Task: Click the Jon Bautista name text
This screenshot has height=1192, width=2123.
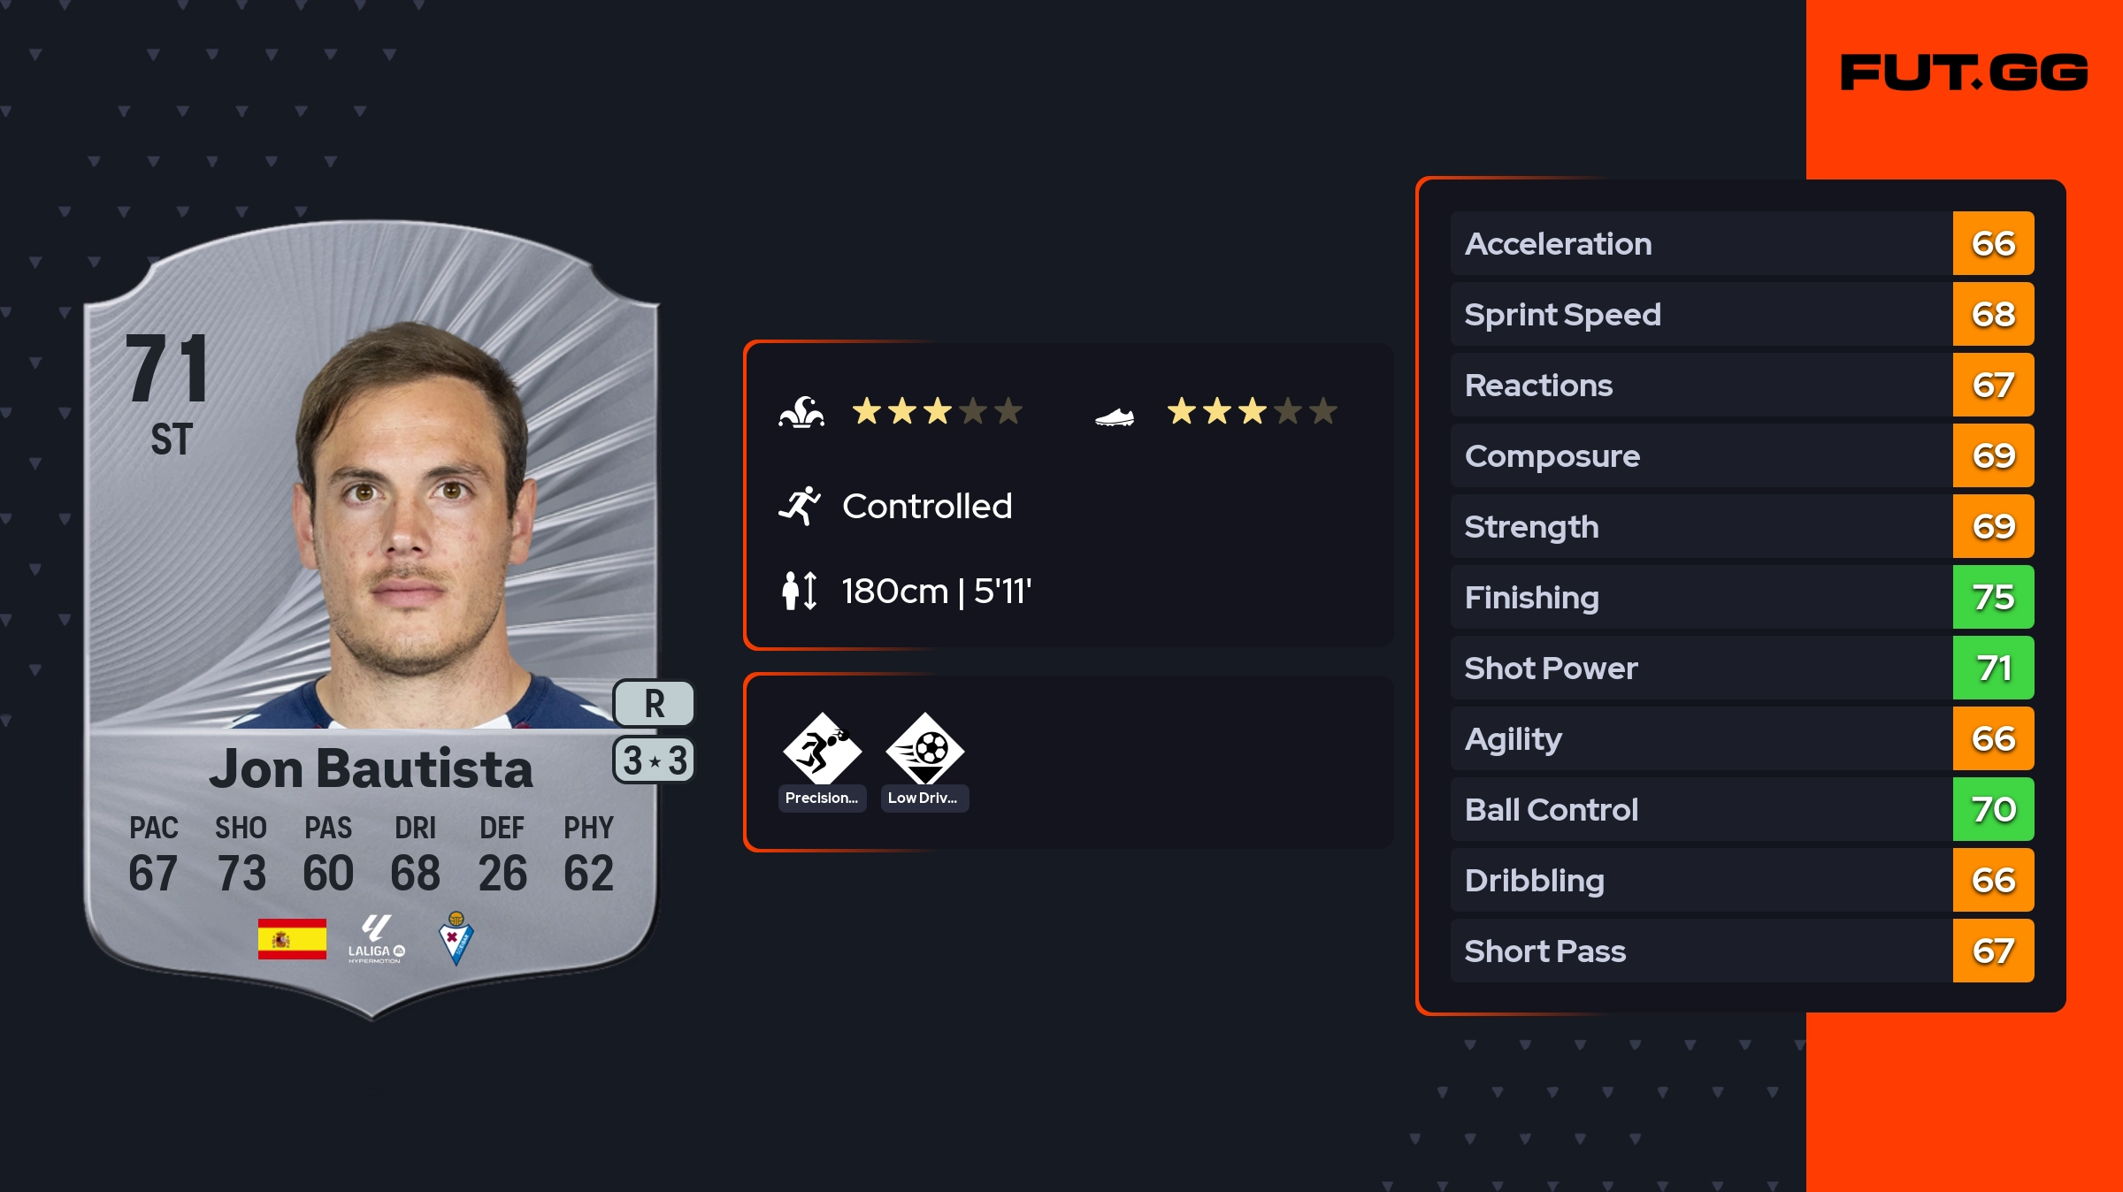Action: click(x=372, y=769)
